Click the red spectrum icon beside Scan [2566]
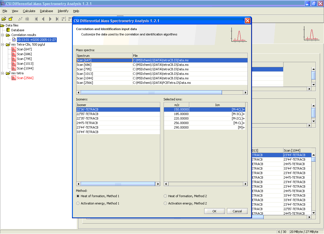The width and height of the screenshot is (324, 234). [x=14, y=78]
